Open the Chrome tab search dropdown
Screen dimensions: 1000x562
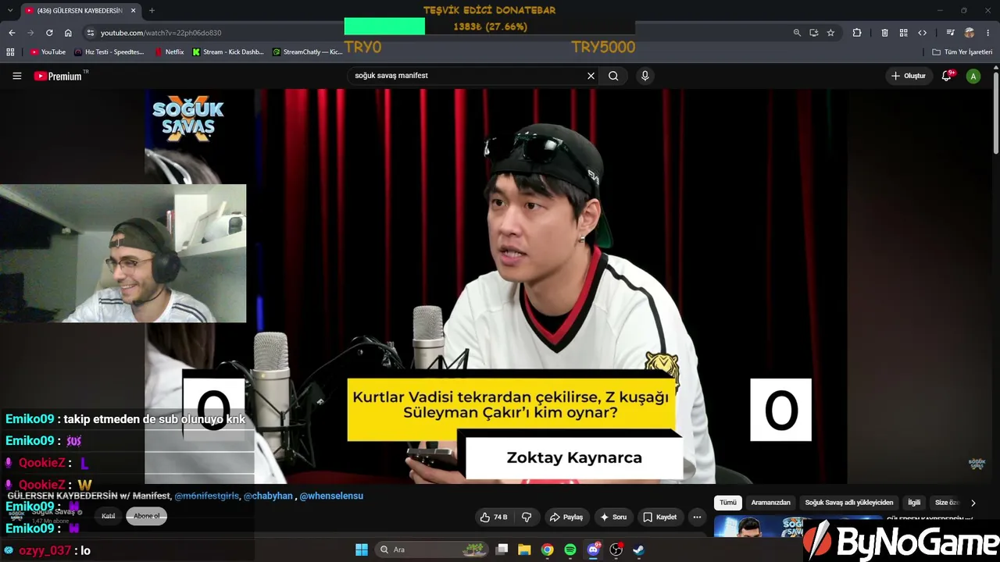[x=10, y=10]
